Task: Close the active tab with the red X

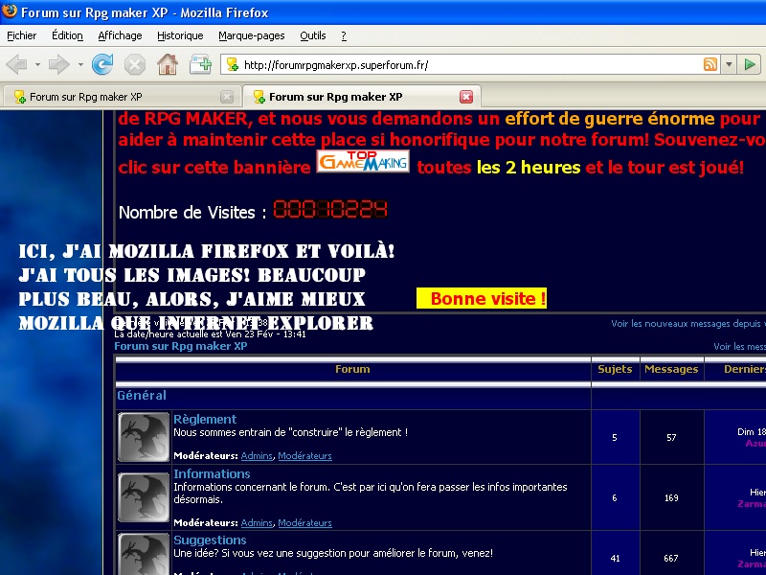Action: coord(466,97)
